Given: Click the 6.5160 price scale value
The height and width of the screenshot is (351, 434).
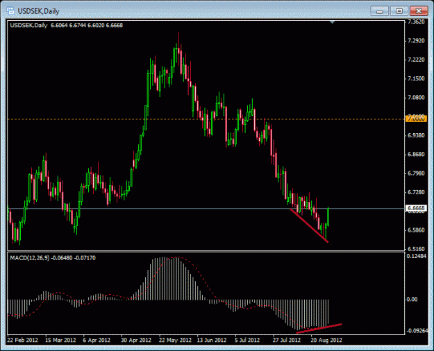Looking at the screenshot, I should (416, 249).
